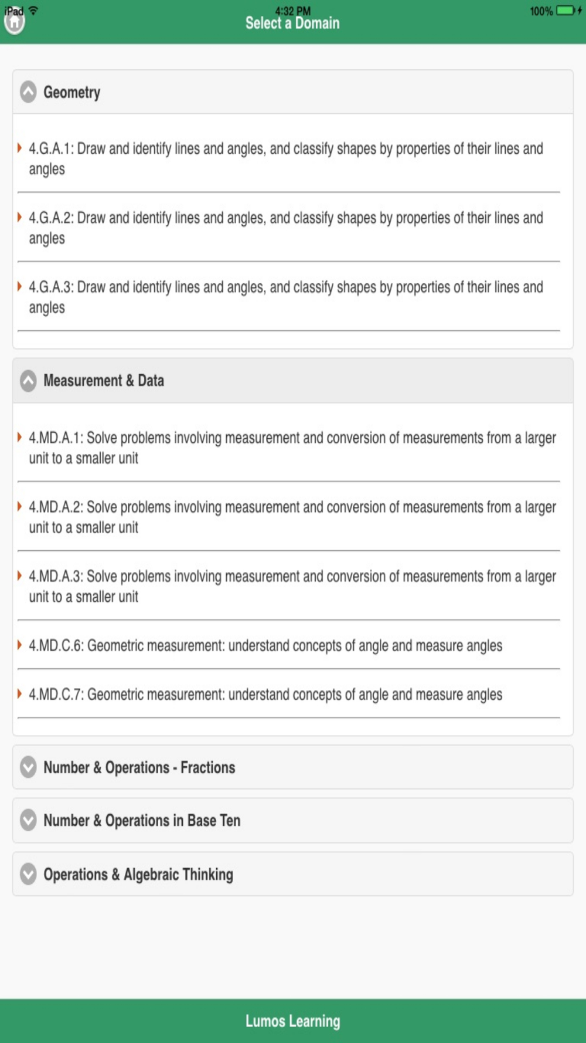The height and width of the screenshot is (1043, 586).
Task: Tap the Home icon in header
Action: (14, 22)
